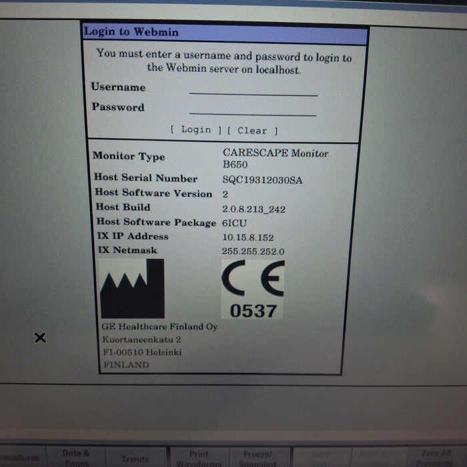Screen dimensions: 467x467
Task: Click the CARESCAPE Monitor B650 text
Action: [276, 159]
